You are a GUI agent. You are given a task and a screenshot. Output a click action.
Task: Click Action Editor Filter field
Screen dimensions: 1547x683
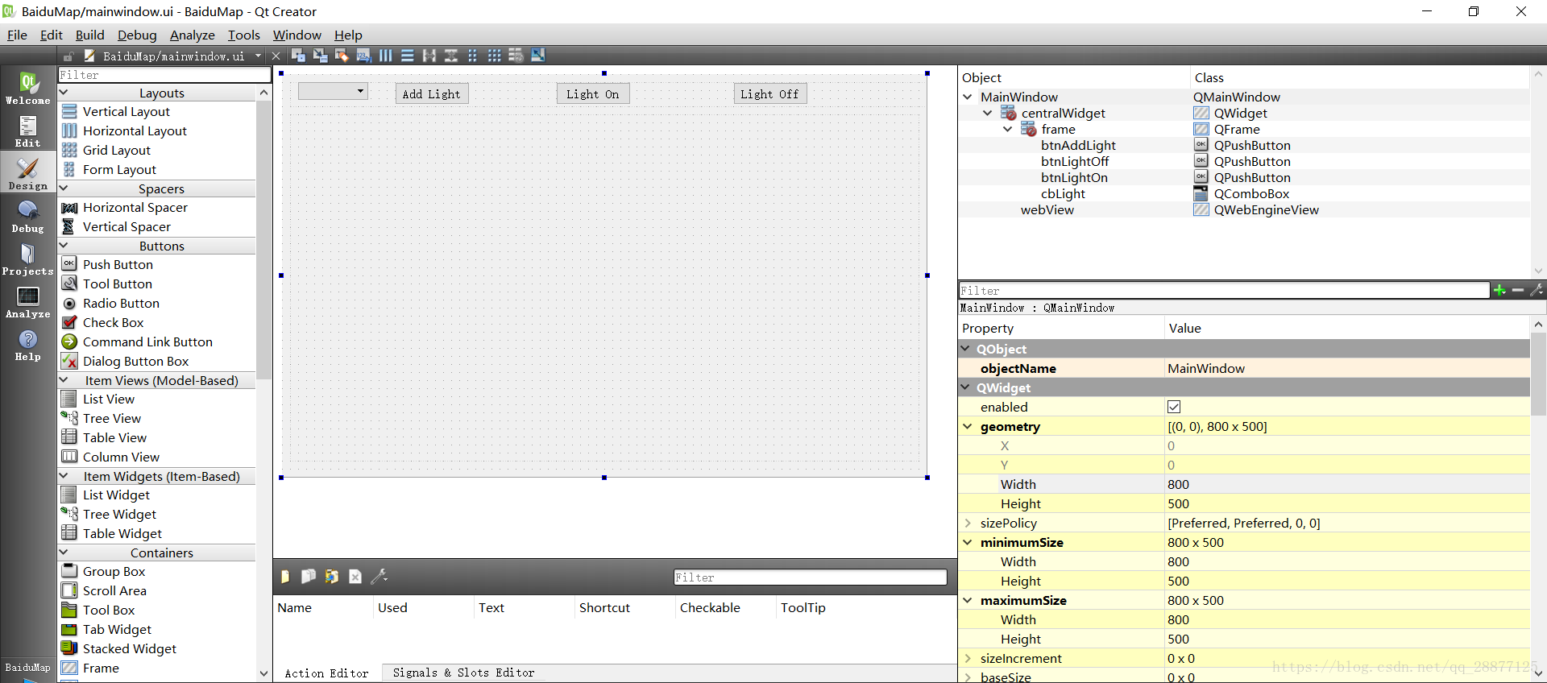point(810,577)
